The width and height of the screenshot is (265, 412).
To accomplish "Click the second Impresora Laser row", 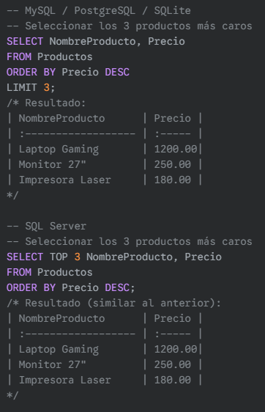I will click(105, 380).
